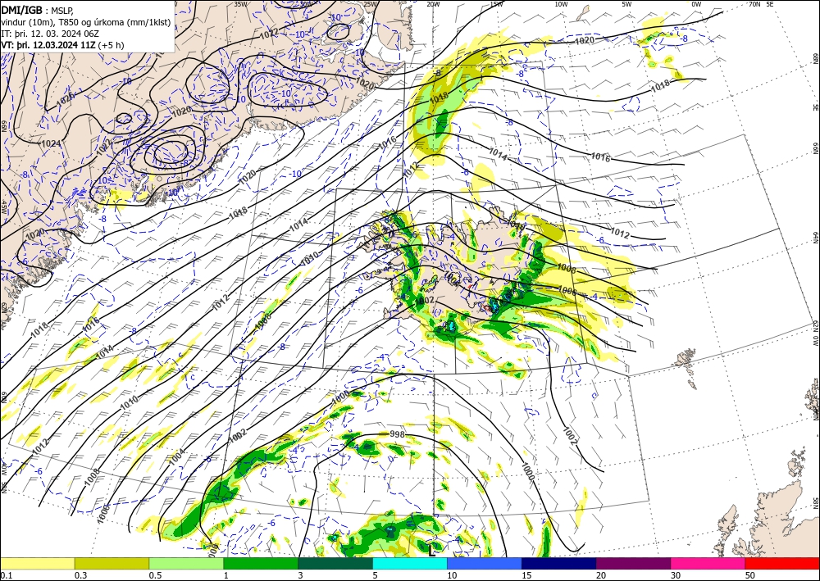This screenshot has width=820, height=581.
Task: Click the '30' legend scale value
Action: coord(675,575)
